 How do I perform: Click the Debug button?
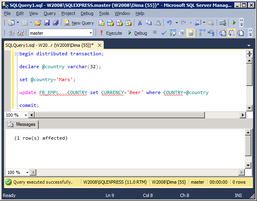[137, 33]
